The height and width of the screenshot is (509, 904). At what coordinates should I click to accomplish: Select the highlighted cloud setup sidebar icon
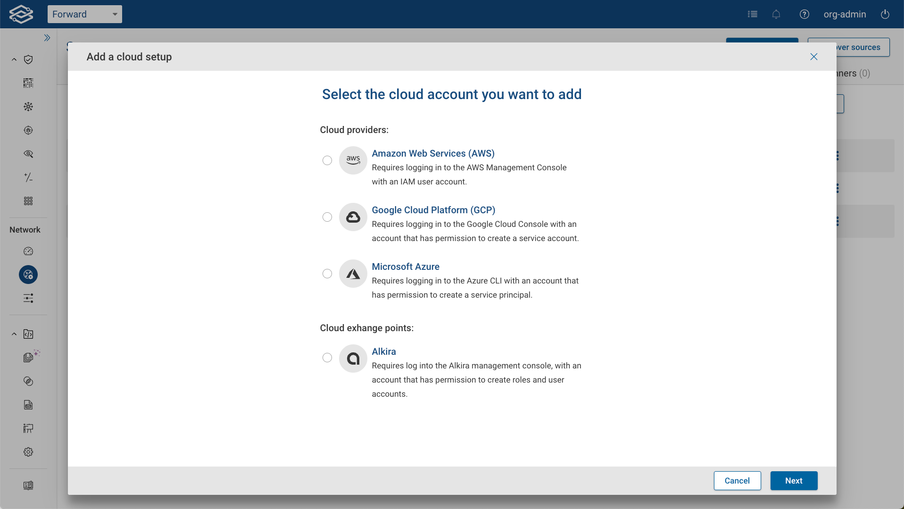point(28,275)
